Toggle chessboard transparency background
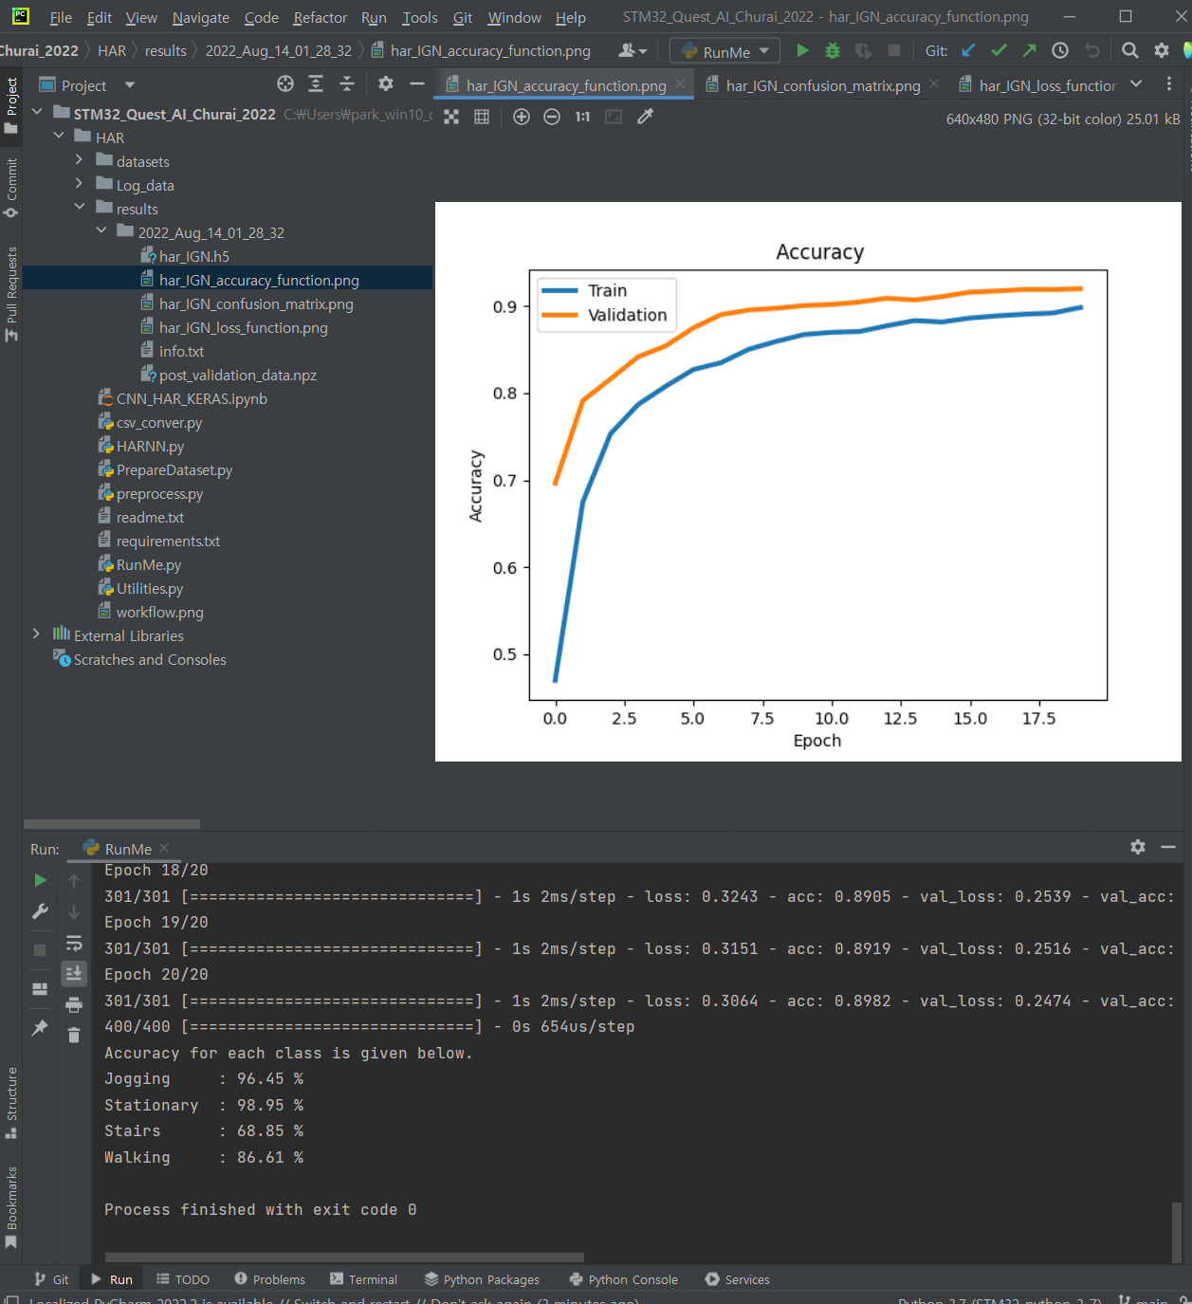 [x=451, y=117]
